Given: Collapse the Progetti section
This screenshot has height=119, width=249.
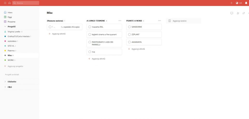Looking at the screenshot, I should (x=5, y=26).
